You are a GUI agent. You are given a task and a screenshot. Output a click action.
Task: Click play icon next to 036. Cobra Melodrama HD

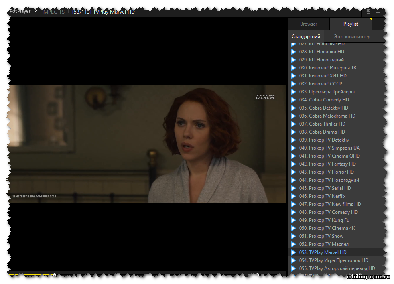point(293,116)
